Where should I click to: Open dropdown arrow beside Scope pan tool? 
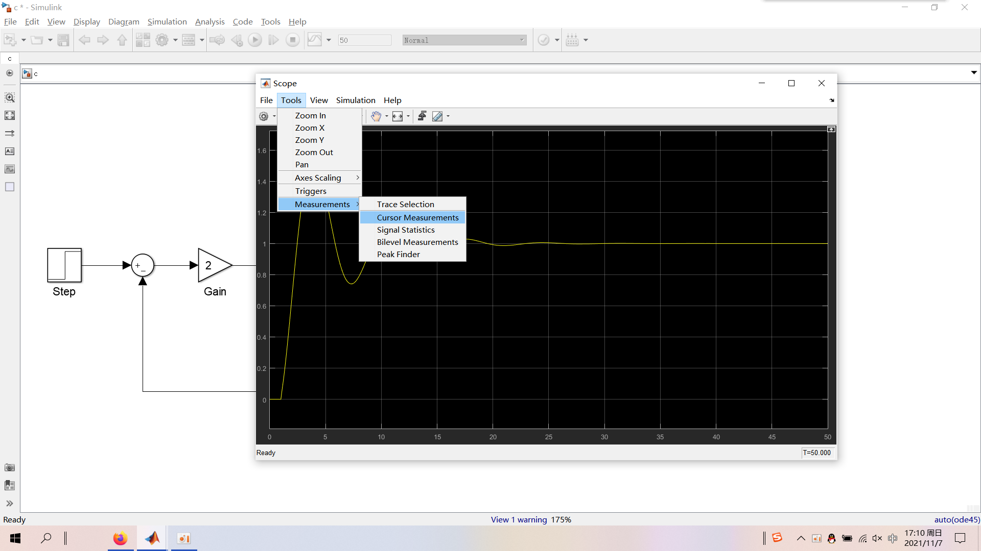(x=387, y=116)
